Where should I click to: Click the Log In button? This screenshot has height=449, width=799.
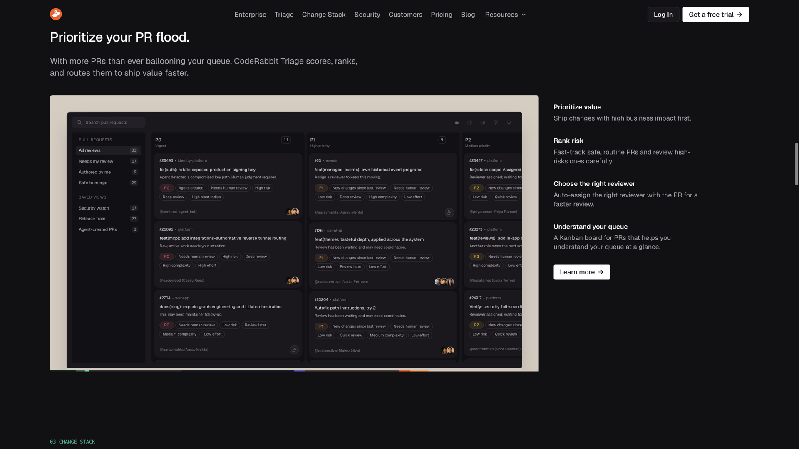tap(663, 15)
